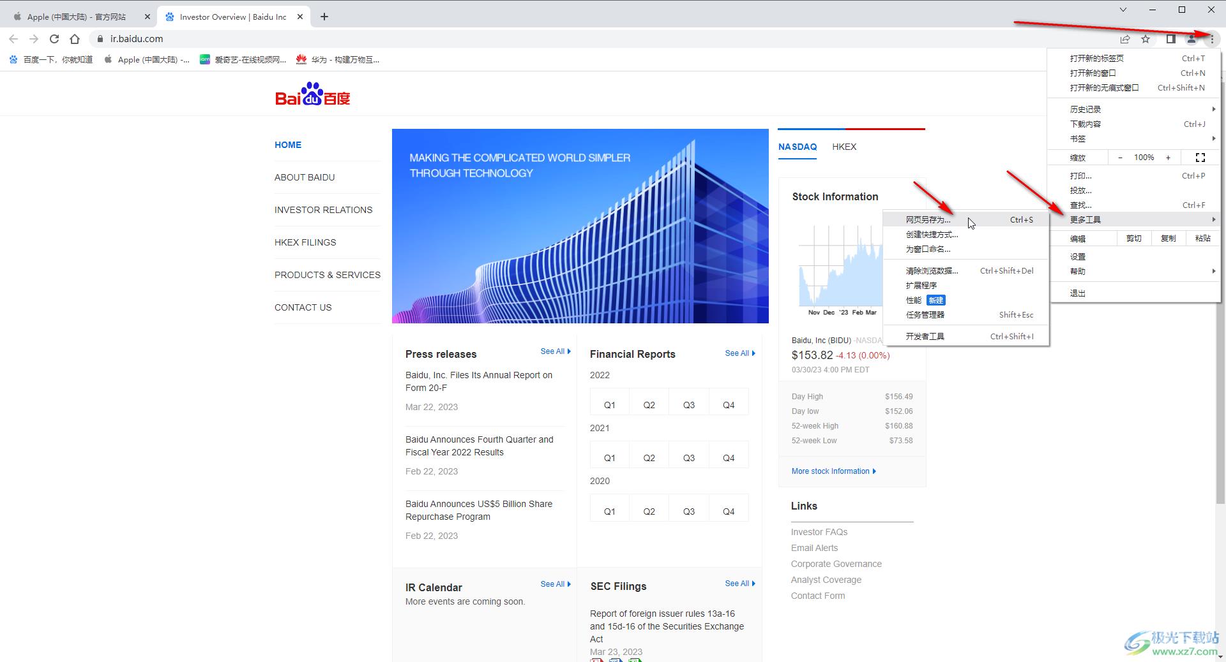The height and width of the screenshot is (662, 1226).
Task: Click the browser back arrow
Action: [13, 39]
